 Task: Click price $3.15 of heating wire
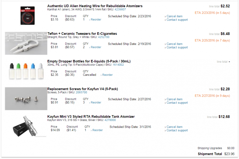(x=54, y=19)
